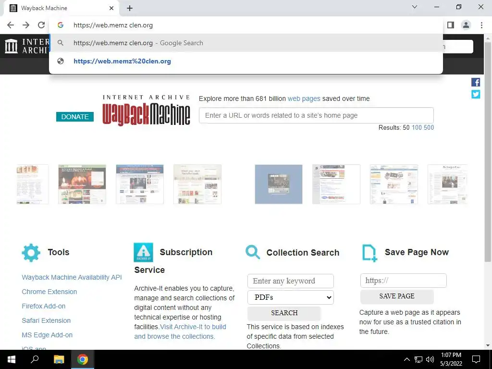This screenshot has width=492, height=369.
Task: Close the Wayback Machine tab
Action: click(111, 8)
